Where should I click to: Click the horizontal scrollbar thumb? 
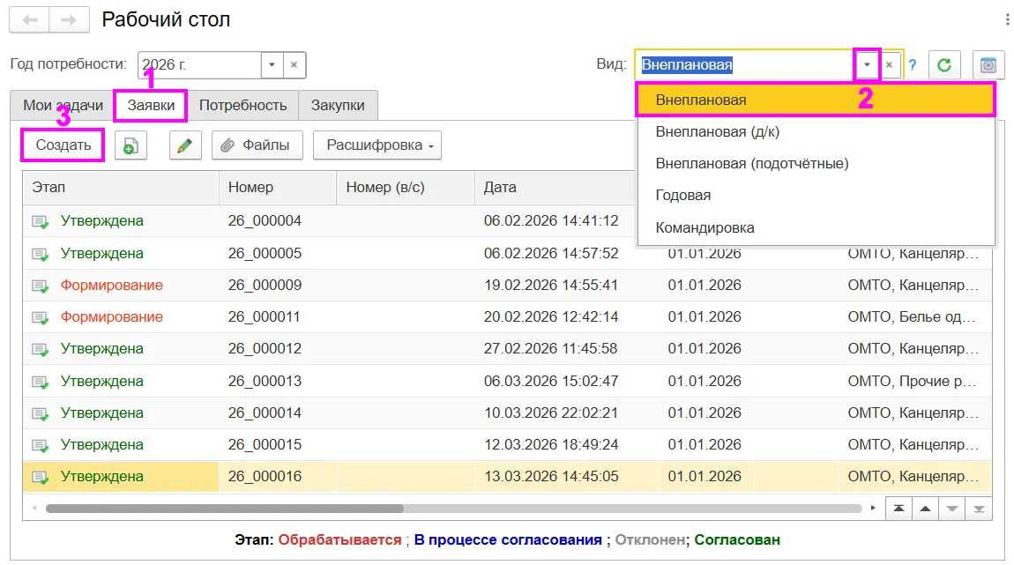pyautogui.click(x=224, y=509)
